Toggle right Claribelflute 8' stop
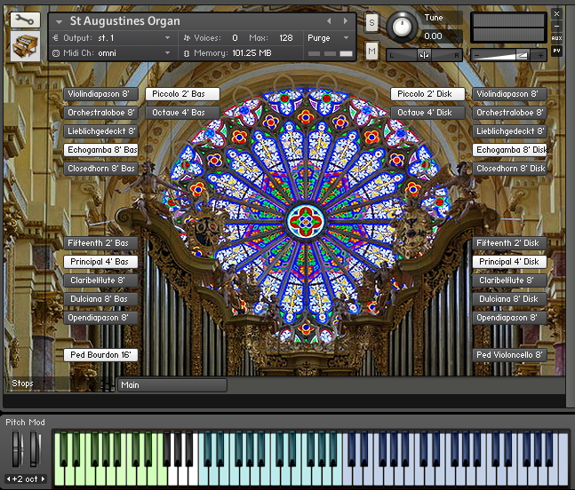The height and width of the screenshot is (490, 575). (x=509, y=281)
